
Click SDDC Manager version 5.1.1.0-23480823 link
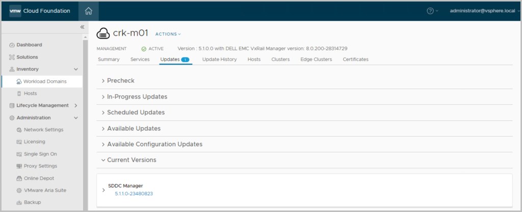[134, 194]
